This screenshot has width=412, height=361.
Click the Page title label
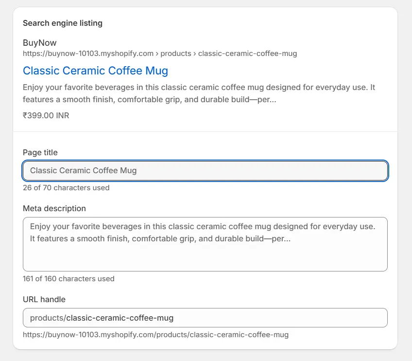(40, 153)
